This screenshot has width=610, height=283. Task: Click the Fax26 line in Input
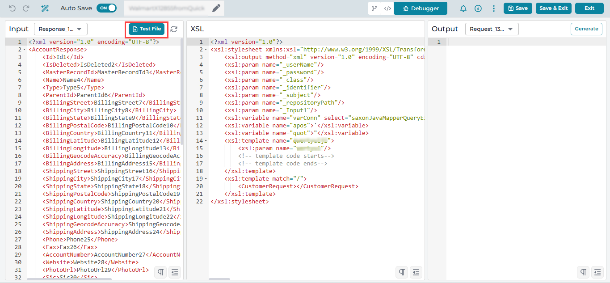click(x=70, y=247)
